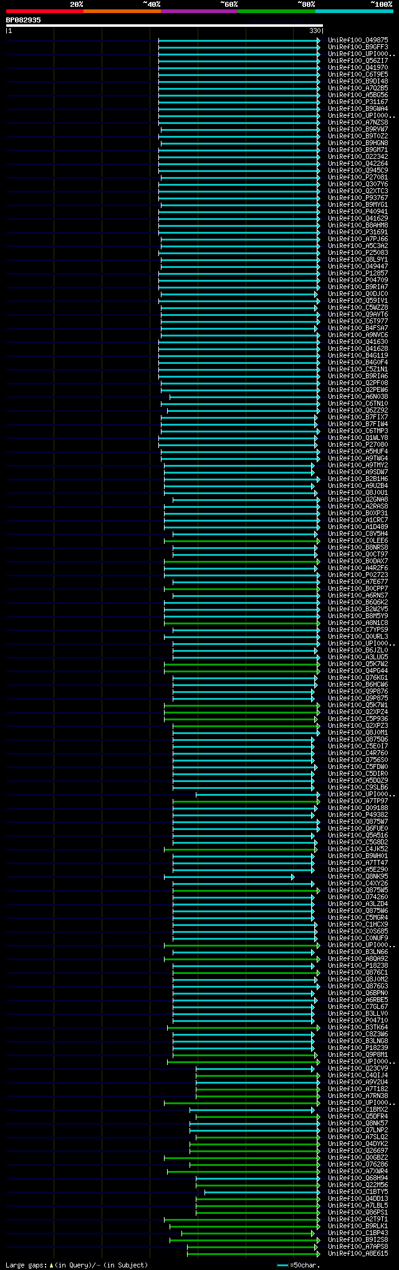
Task: Select the UniRef100_P25083 label
Action: [358, 252]
